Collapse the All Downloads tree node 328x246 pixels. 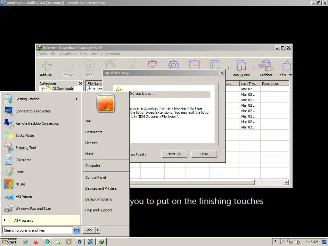click(x=42, y=88)
